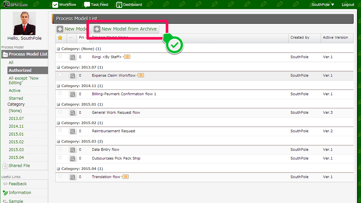Screen dimensions: 361x203
Task: Click magnifier icon beside Expense Claim Workflow
Action: click(x=72, y=76)
